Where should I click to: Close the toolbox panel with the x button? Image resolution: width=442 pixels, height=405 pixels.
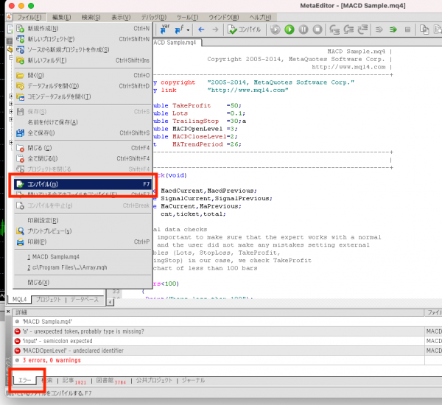8,311
